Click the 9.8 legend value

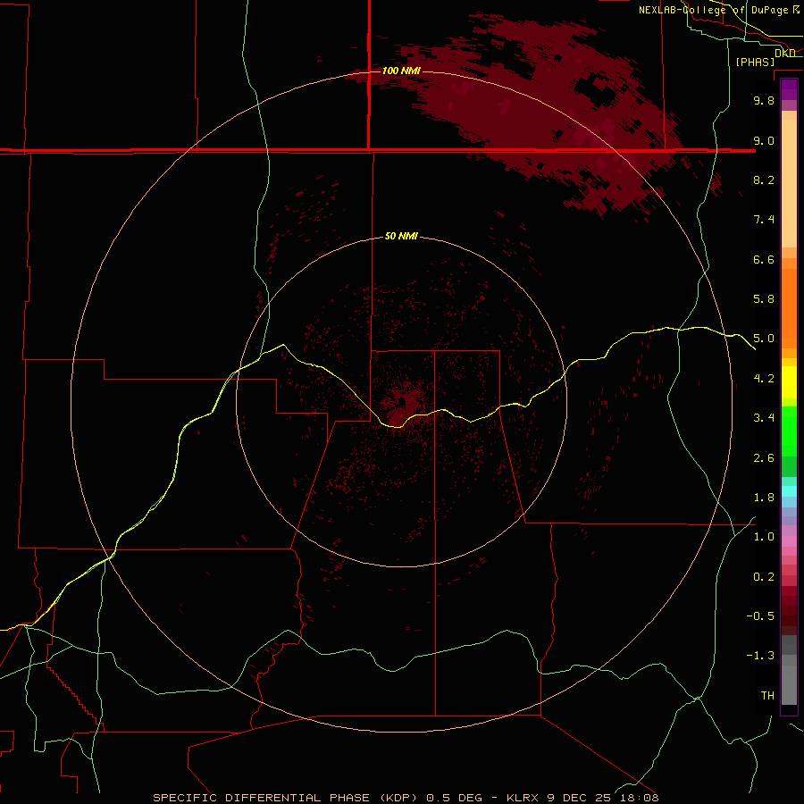[x=764, y=100]
